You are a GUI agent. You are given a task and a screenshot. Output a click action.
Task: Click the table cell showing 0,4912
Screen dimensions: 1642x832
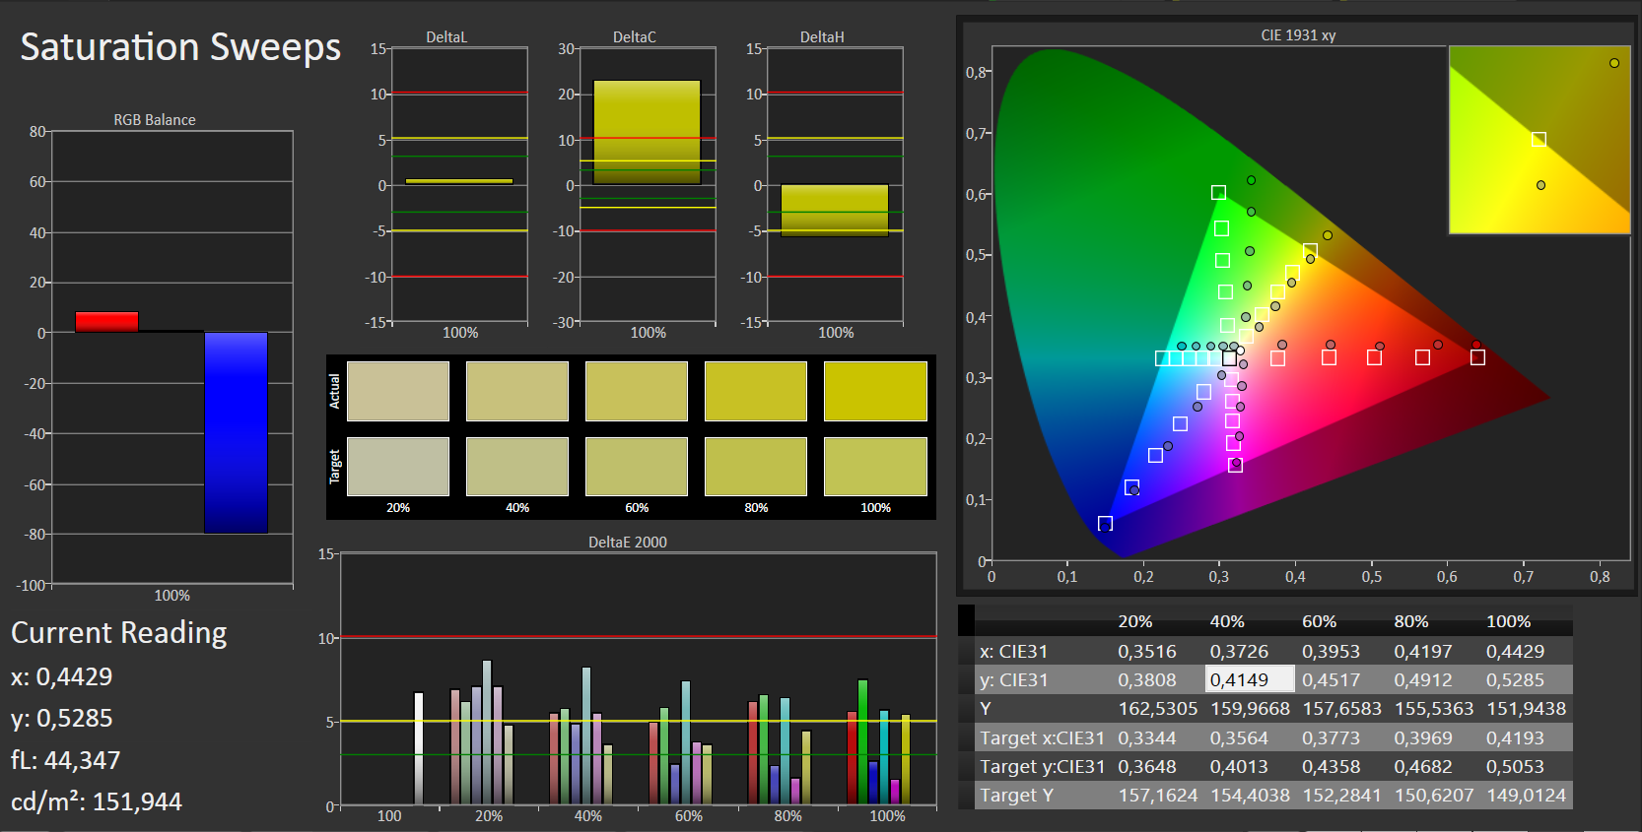coord(1423,680)
